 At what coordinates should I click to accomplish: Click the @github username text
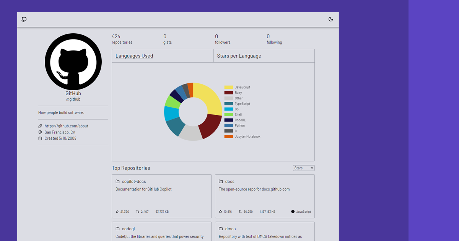(73, 99)
